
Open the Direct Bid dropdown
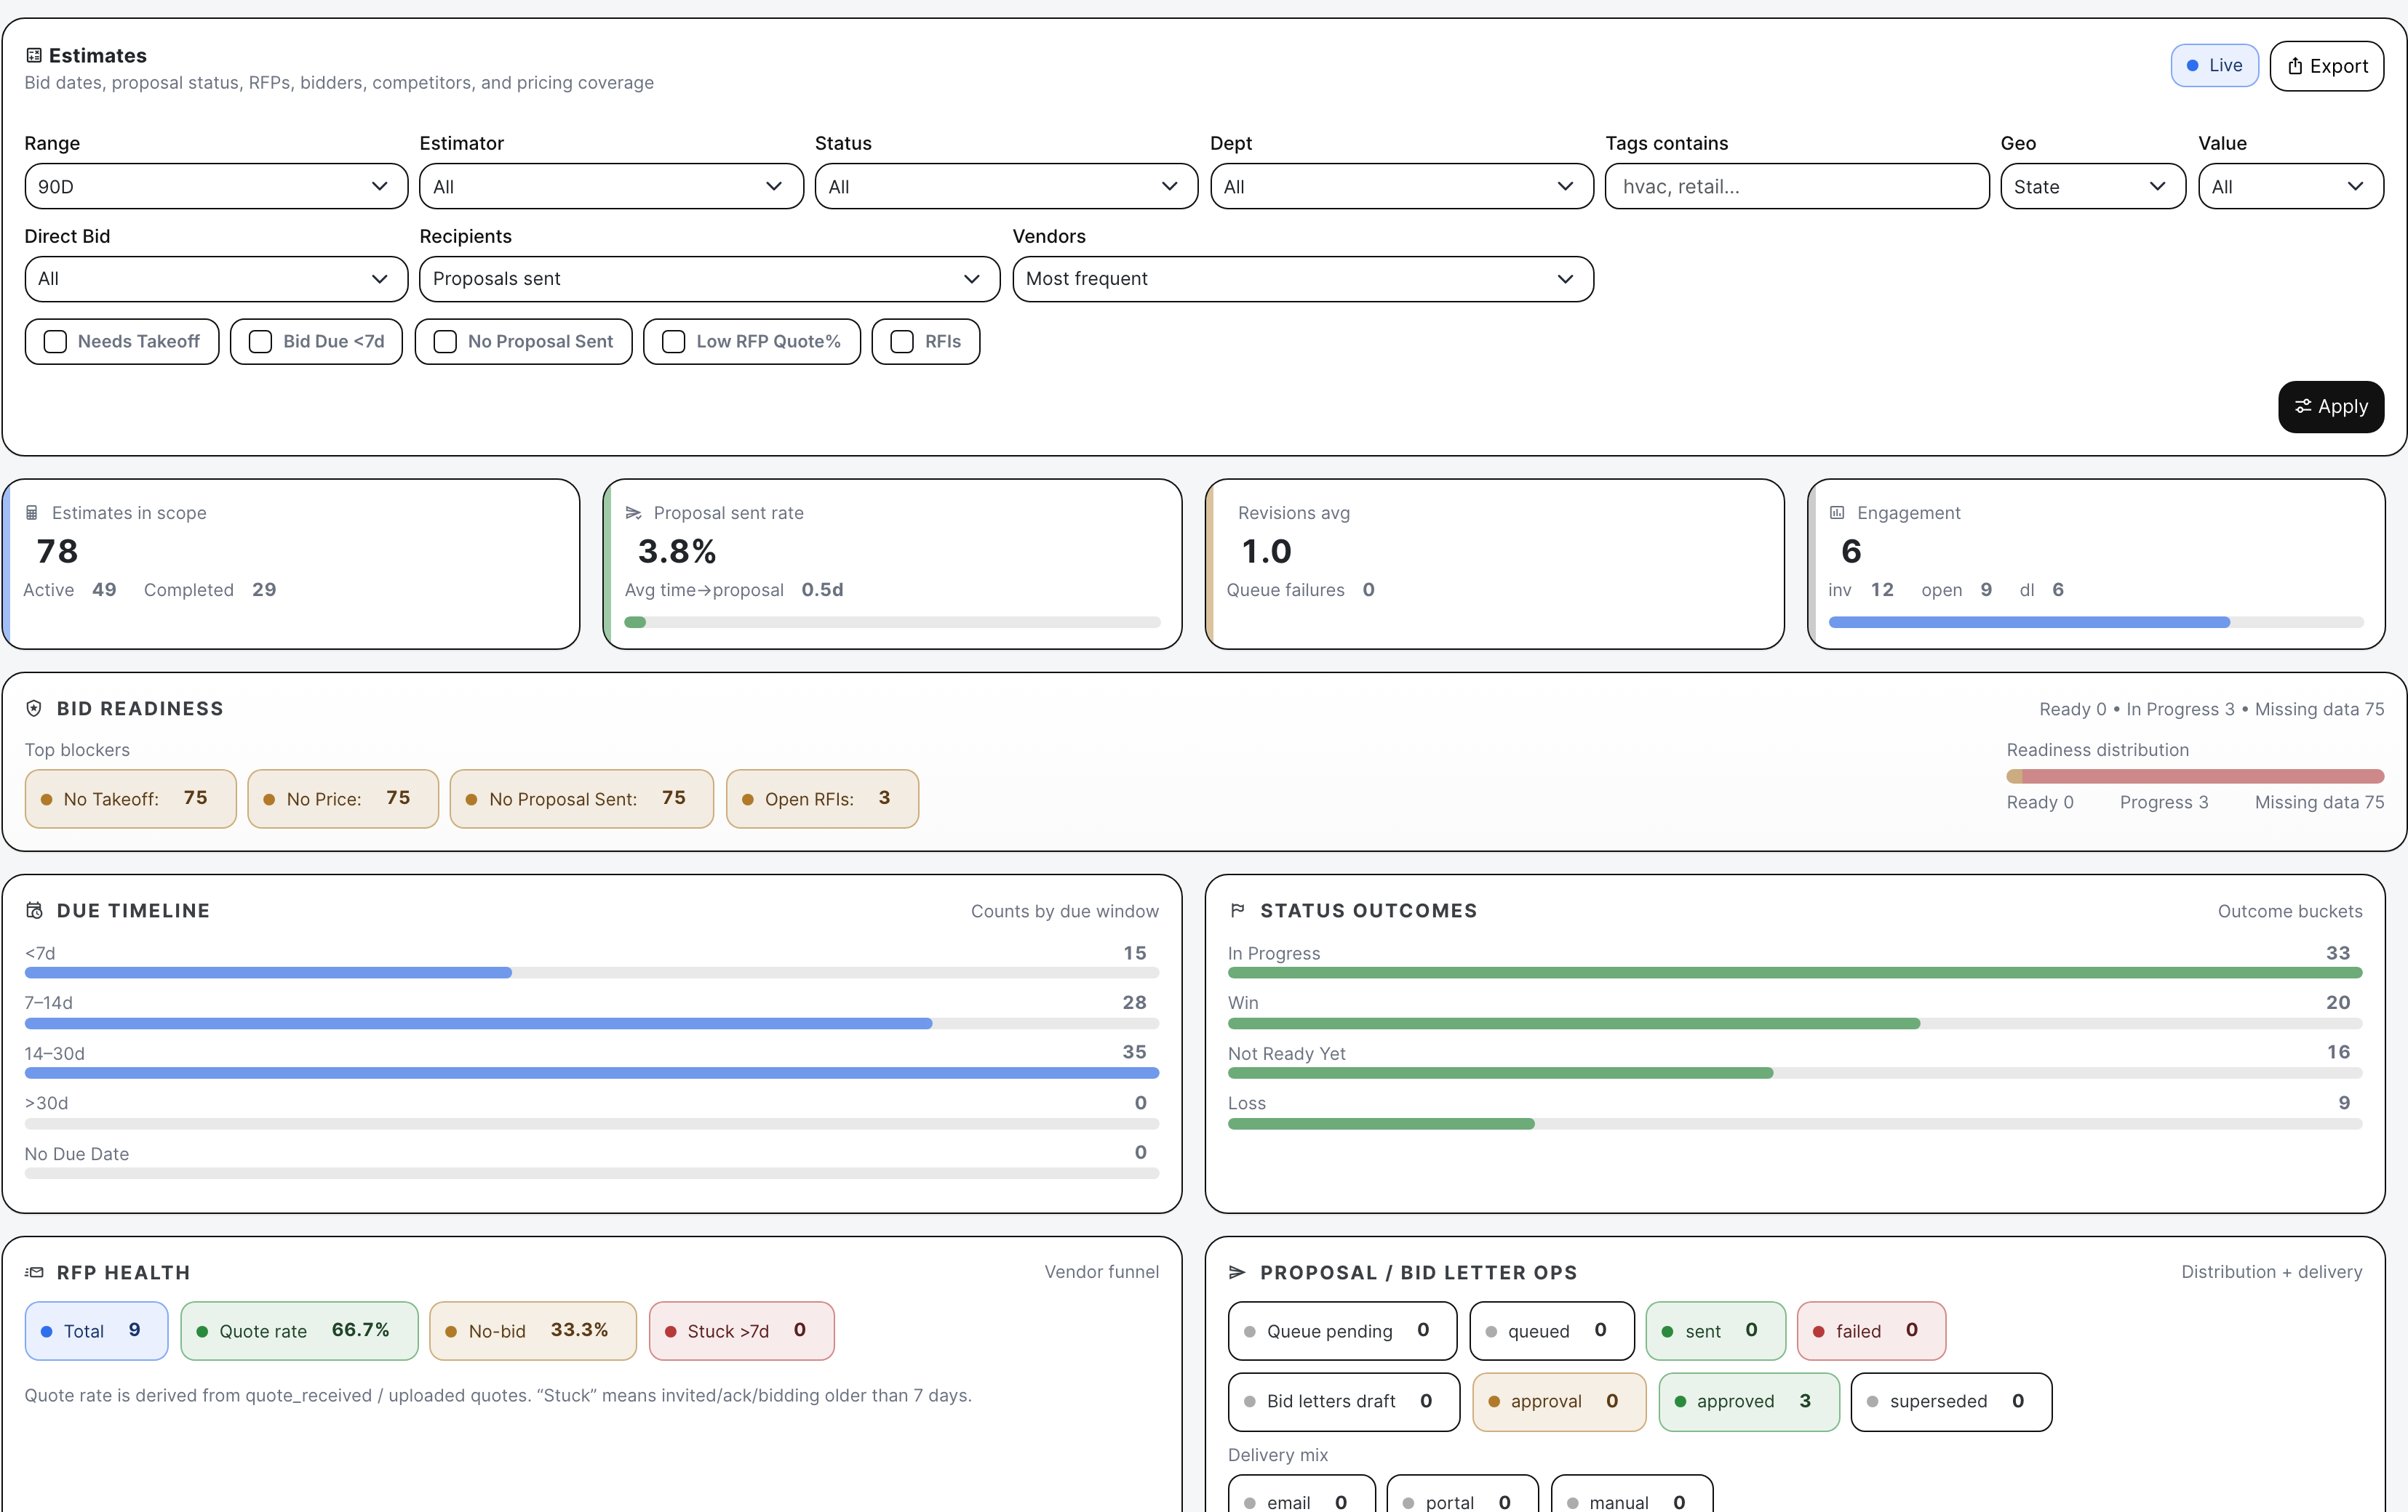pos(216,279)
